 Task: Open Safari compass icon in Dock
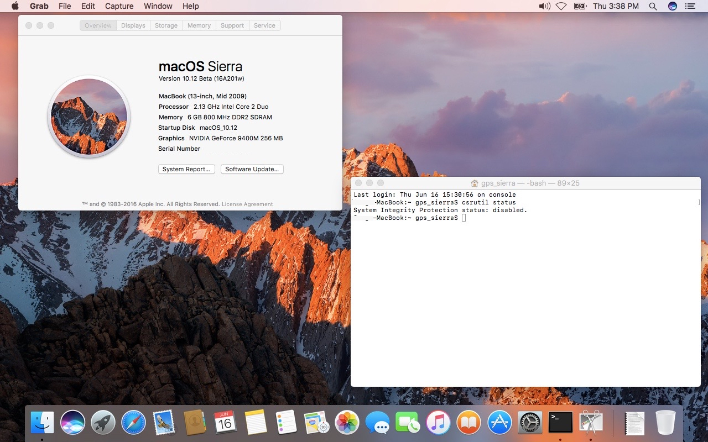[x=133, y=423]
